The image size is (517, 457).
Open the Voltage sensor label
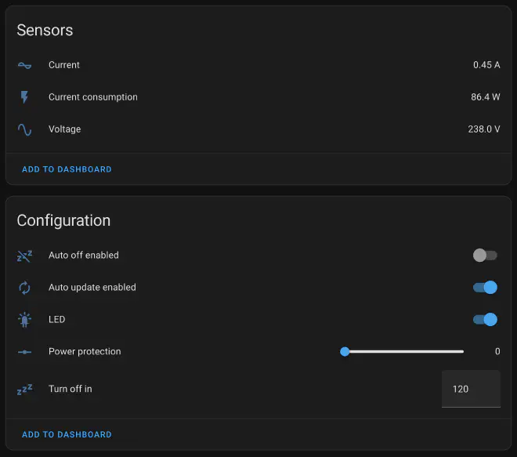(x=64, y=129)
